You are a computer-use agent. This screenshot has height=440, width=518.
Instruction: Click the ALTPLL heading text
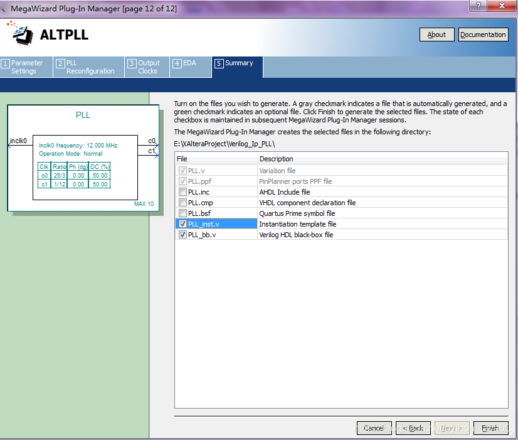[64, 35]
